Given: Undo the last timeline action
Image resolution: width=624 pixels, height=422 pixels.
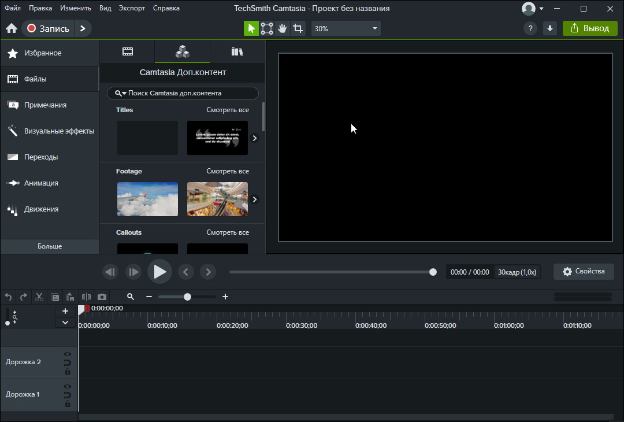Looking at the screenshot, I should pyautogui.click(x=8, y=297).
